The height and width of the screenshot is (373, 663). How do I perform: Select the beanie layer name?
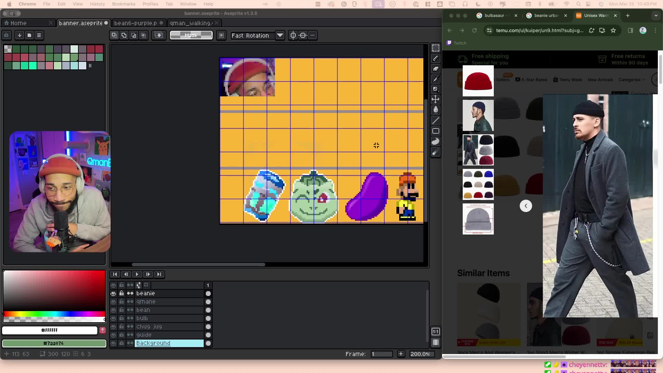(146, 294)
